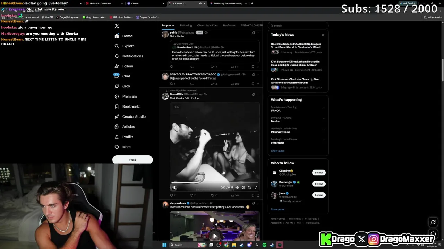Screen dimensions: 444x249
Task: Click the X logo in sidebar
Action: tap(117, 26)
